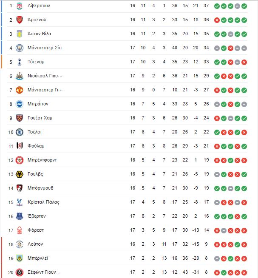This screenshot has height=278, width=258.
Task: Open the Μπράιτον team page
Action: pyautogui.click(x=38, y=104)
